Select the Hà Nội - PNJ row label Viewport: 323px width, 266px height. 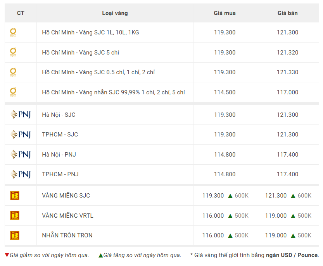pyautogui.click(x=59, y=155)
